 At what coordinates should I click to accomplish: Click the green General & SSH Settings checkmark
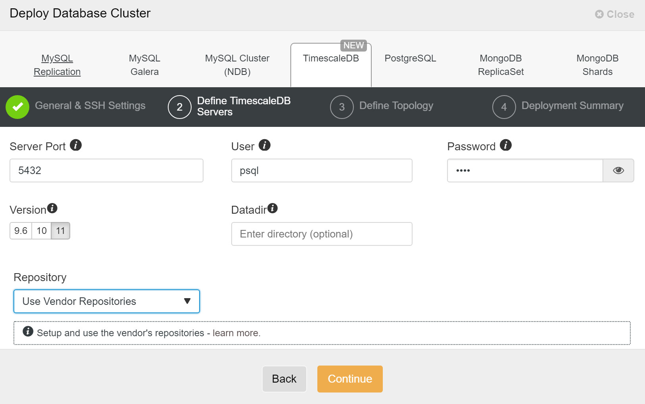click(17, 107)
